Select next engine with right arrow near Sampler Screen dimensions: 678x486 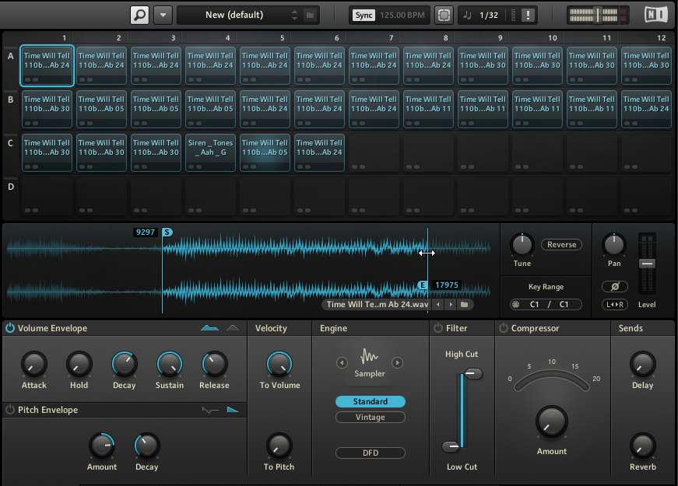[x=397, y=362]
